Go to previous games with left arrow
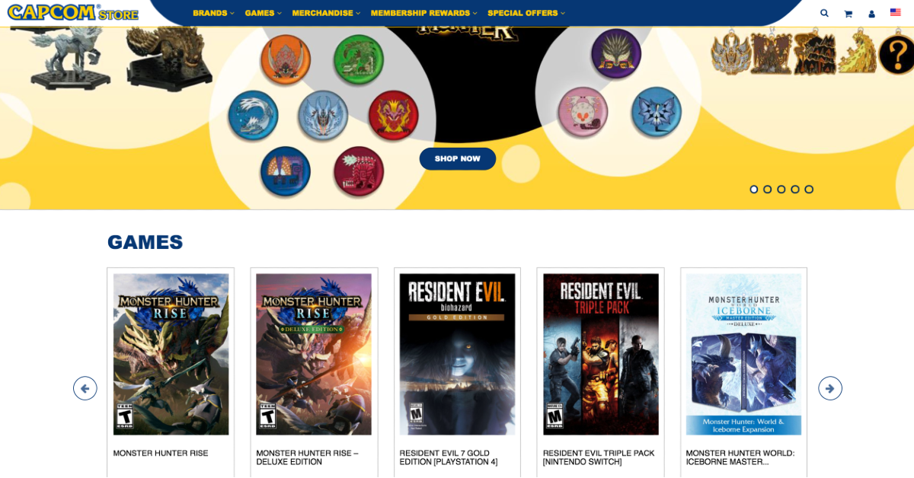Viewport: 914px width, 478px height. [85, 388]
